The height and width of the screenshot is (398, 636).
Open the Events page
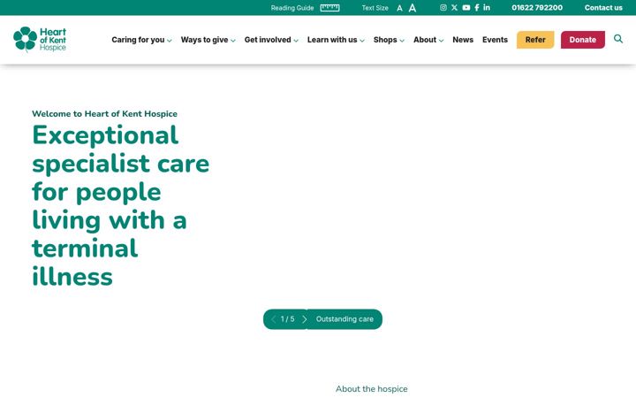point(495,40)
